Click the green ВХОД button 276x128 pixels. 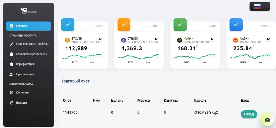tap(249, 114)
